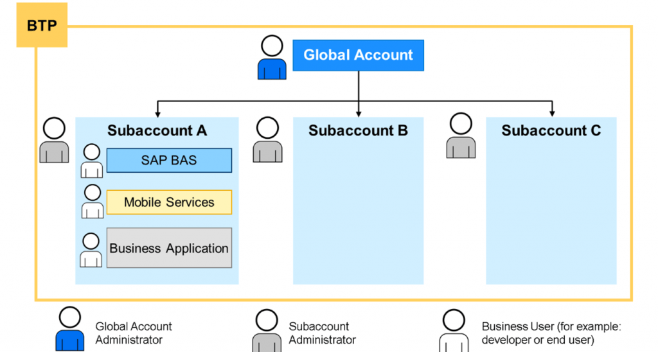Click the business user icon beside Mobile Services
Image resolution: width=658 pixels, height=352 pixels.
pyautogui.click(x=93, y=202)
